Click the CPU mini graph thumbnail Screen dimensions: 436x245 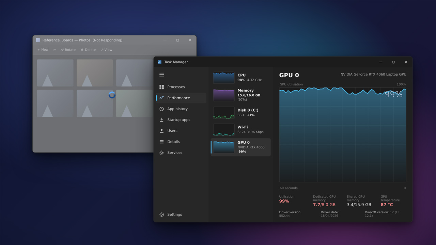[x=224, y=78]
